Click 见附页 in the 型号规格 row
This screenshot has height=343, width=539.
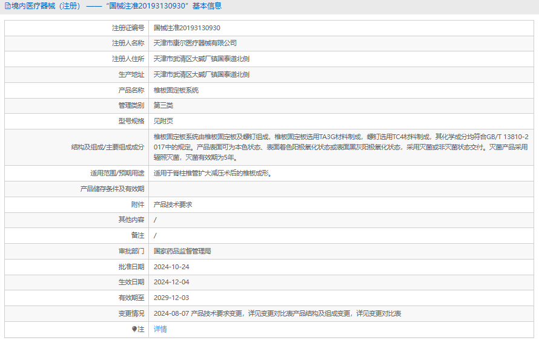pos(163,121)
